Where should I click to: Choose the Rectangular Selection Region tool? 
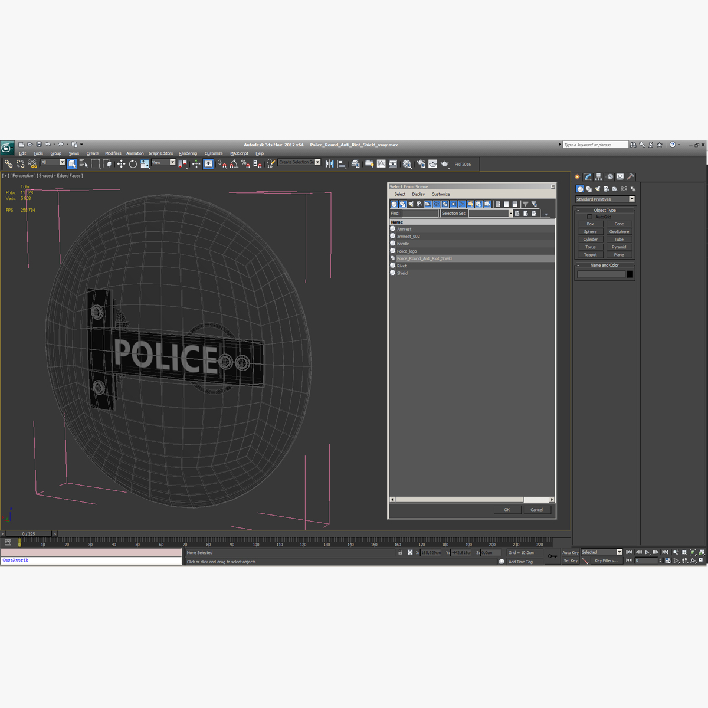coord(96,164)
